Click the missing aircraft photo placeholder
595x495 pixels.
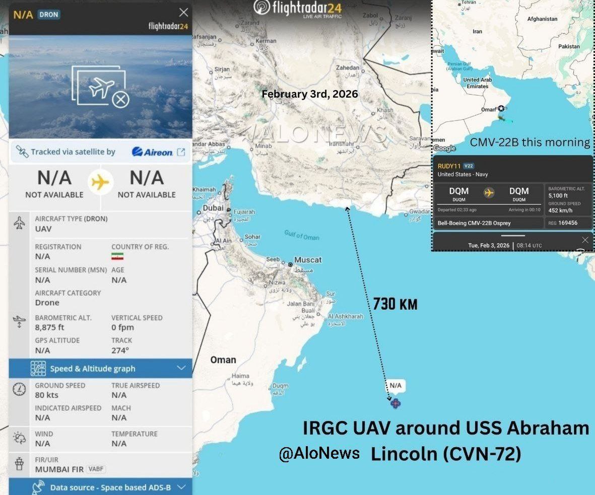pos(100,87)
